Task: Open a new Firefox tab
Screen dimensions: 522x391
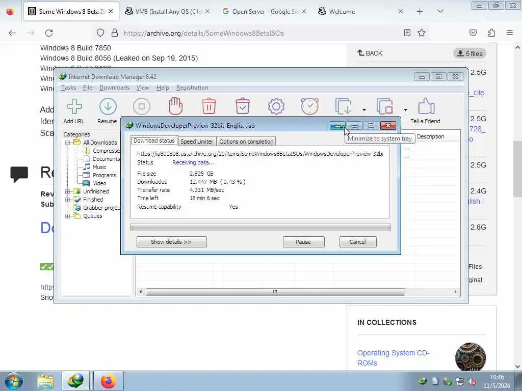Action: click(420, 12)
